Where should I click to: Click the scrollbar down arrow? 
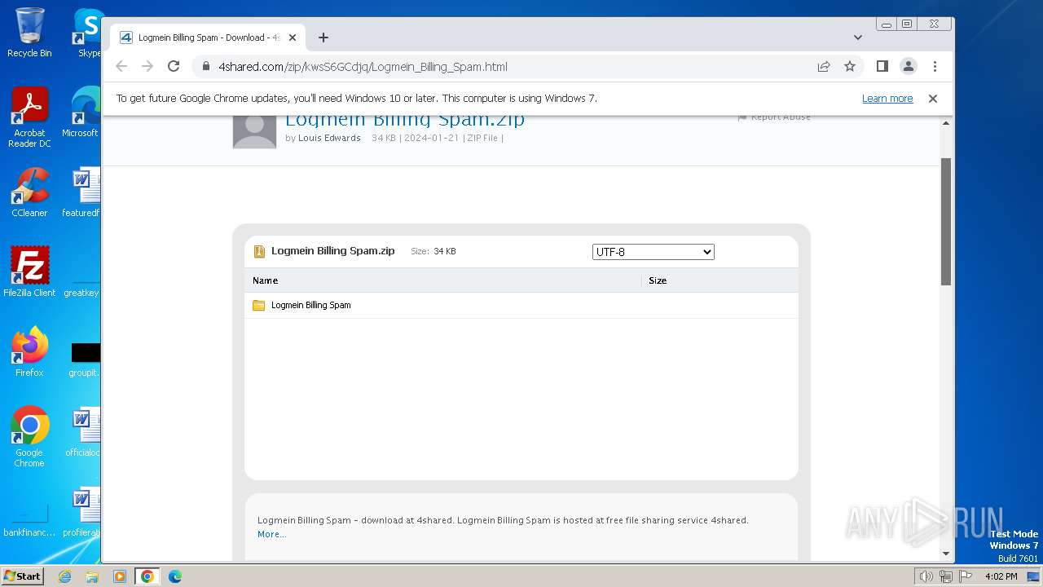tap(946, 554)
